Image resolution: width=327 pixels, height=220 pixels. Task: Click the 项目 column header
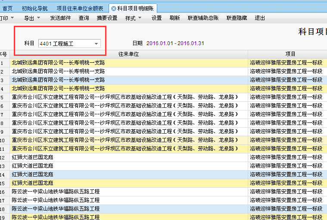pos(290,54)
